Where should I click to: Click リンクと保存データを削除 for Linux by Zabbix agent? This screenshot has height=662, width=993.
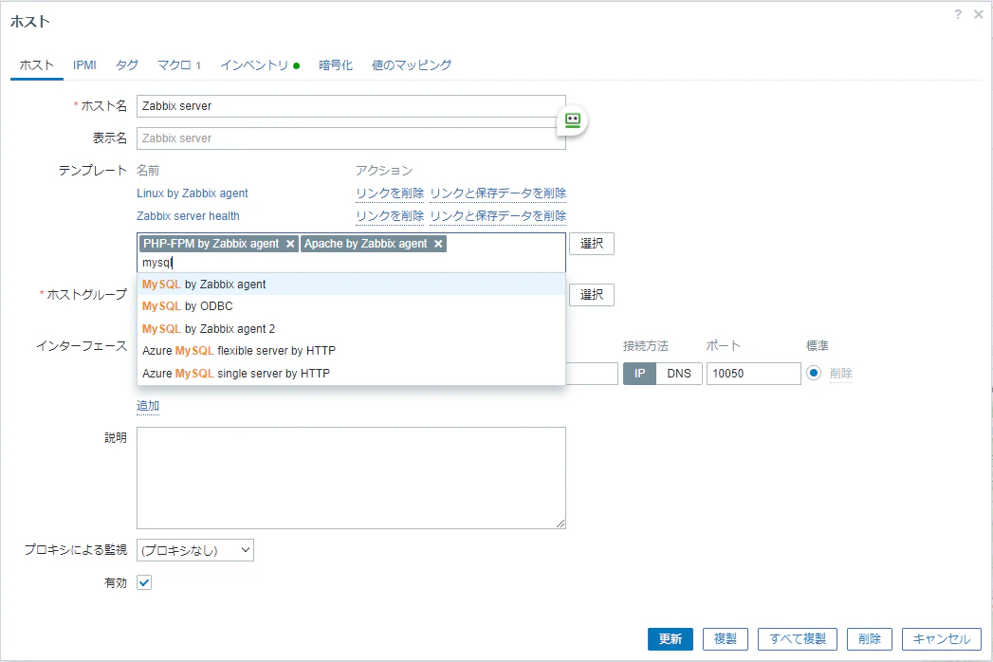(498, 193)
